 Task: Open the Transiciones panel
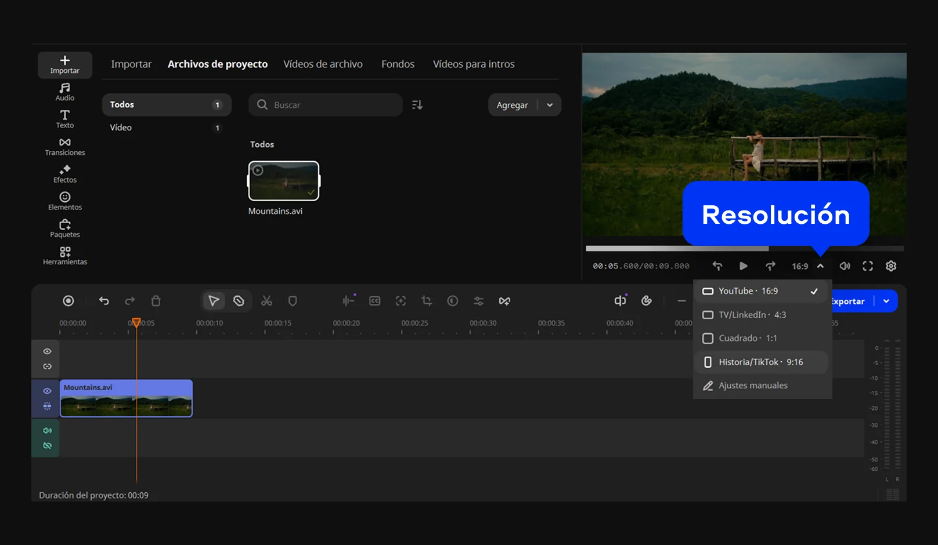(x=64, y=147)
